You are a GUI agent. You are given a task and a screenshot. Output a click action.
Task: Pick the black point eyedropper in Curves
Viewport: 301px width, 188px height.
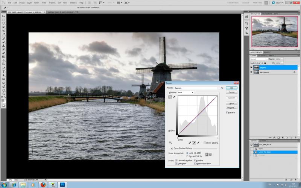click(190, 143)
